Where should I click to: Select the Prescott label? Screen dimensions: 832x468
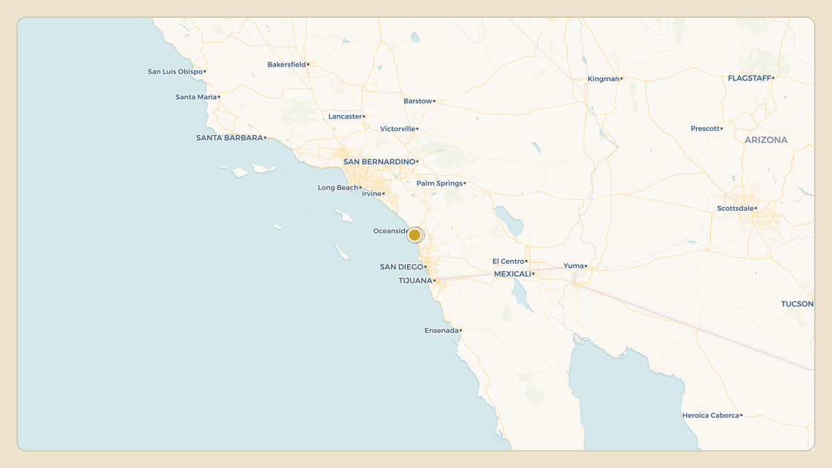click(705, 129)
